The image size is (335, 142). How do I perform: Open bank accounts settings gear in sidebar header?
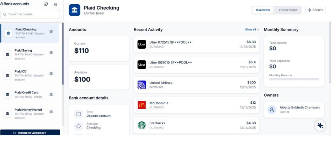coord(55,4)
